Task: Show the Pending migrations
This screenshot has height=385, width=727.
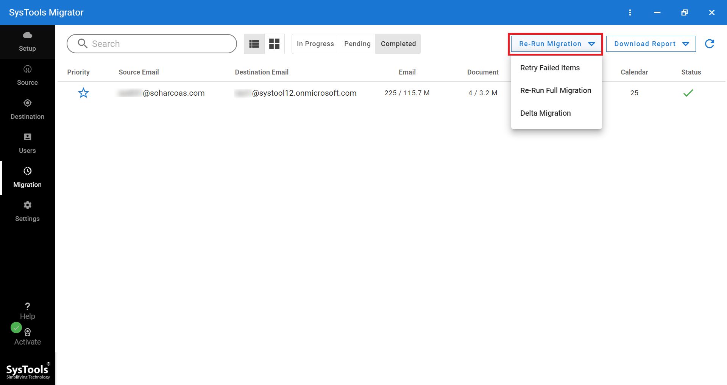Action: [x=357, y=44]
